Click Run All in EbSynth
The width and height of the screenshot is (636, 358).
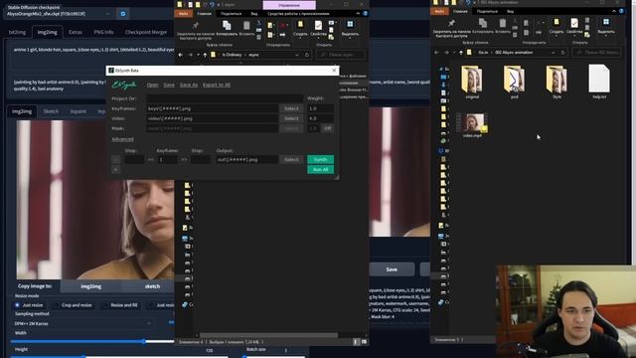[x=320, y=170]
